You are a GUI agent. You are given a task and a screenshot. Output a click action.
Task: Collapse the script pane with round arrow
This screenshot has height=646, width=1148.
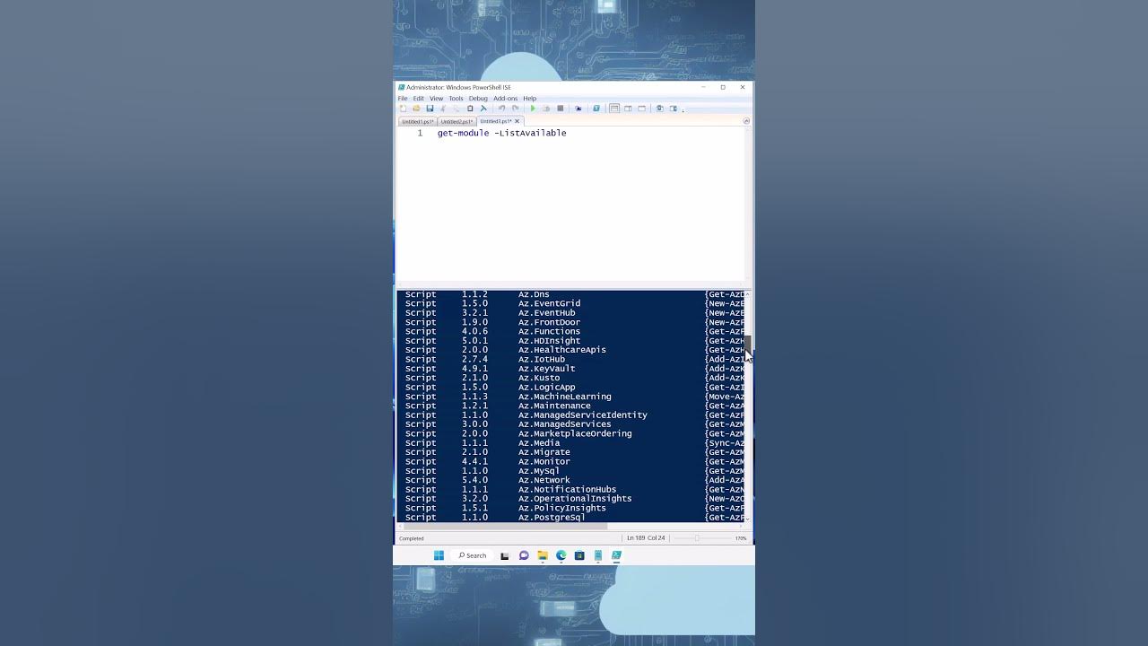click(746, 121)
